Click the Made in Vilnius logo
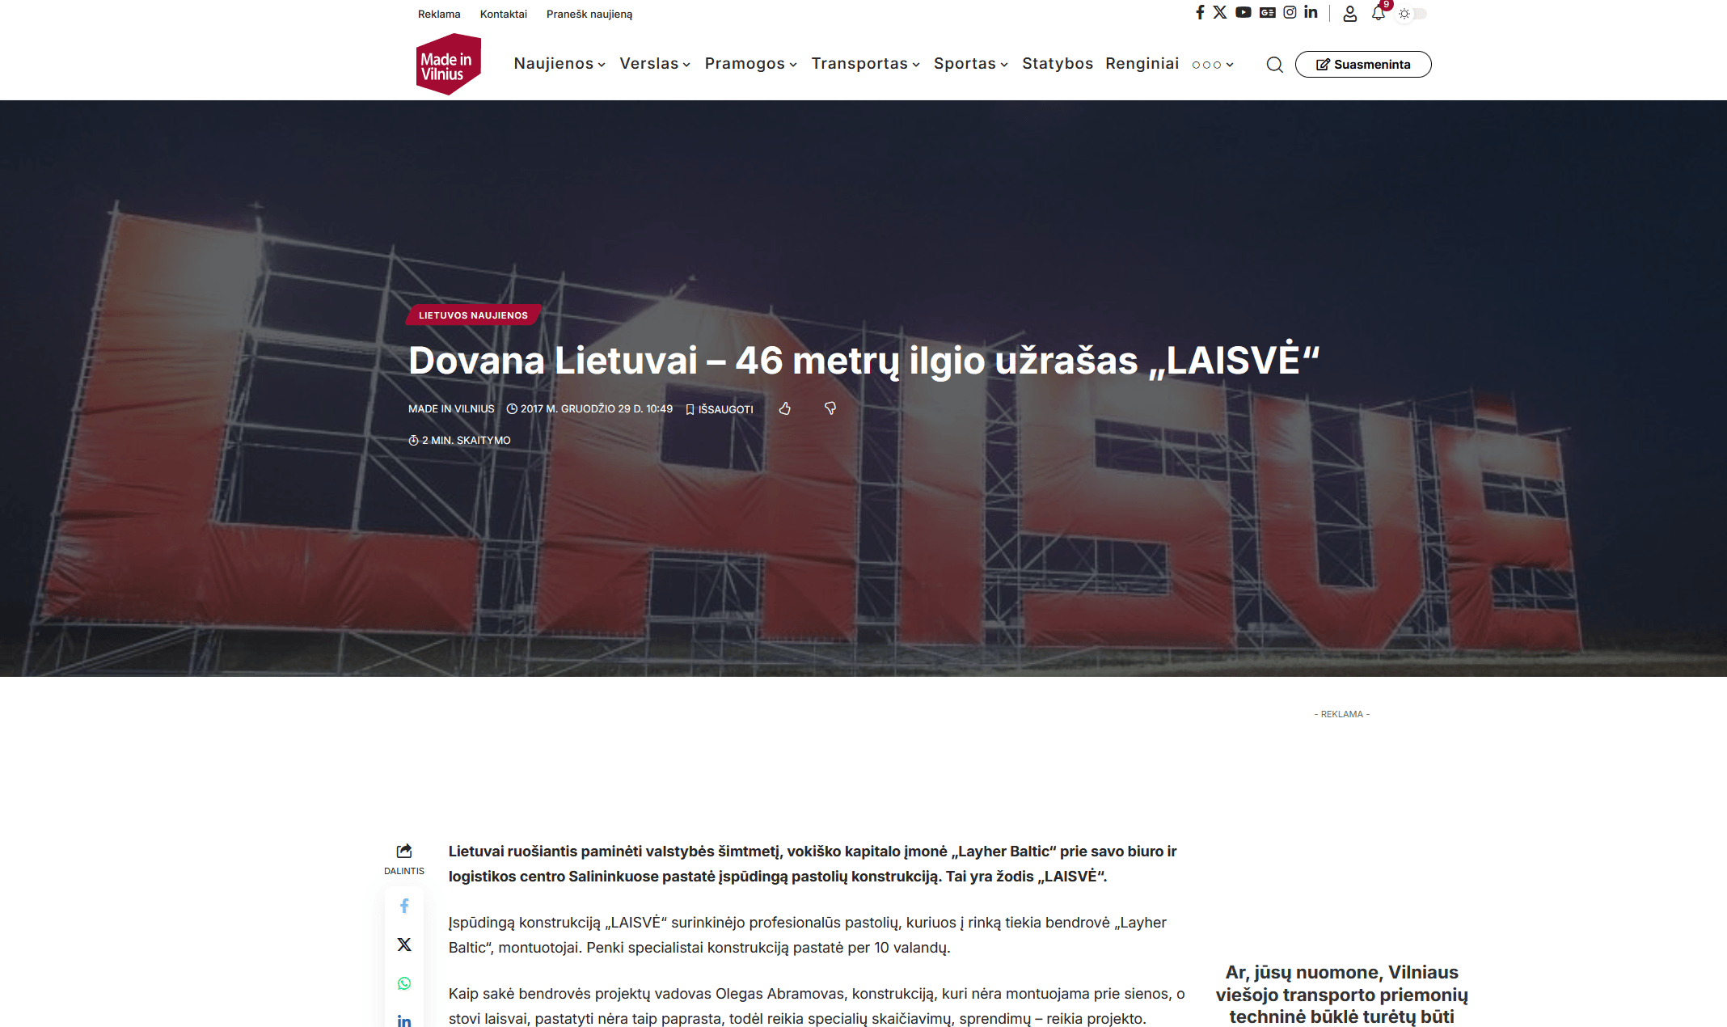Image resolution: width=1727 pixels, height=1027 pixels. (x=449, y=64)
